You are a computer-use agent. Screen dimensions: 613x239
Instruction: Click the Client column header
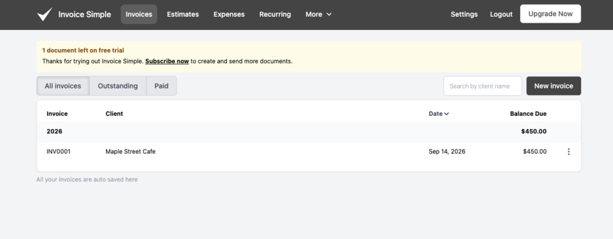pos(114,114)
